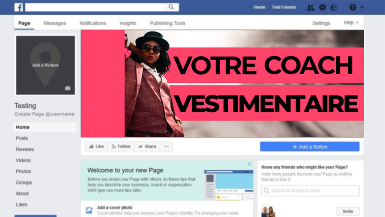Expand the Help dropdown menu
Image resolution: width=385 pixels, height=217 pixels.
pyautogui.click(x=351, y=23)
